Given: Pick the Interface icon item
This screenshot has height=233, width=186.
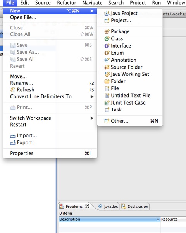Looking at the screenshot, I should point(107,46).
